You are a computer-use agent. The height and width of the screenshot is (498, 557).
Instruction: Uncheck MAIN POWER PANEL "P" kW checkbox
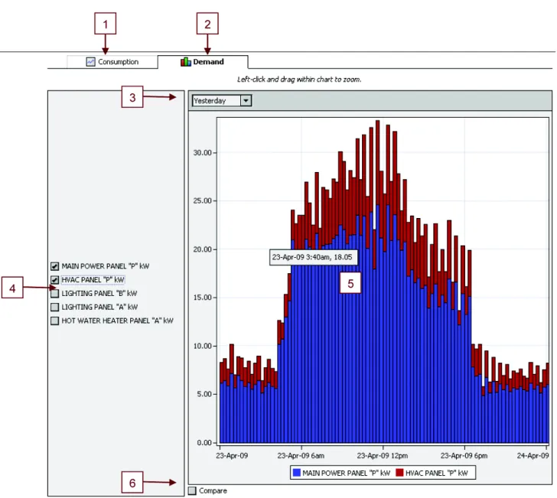pyautogui.click(x=54, y=266)
